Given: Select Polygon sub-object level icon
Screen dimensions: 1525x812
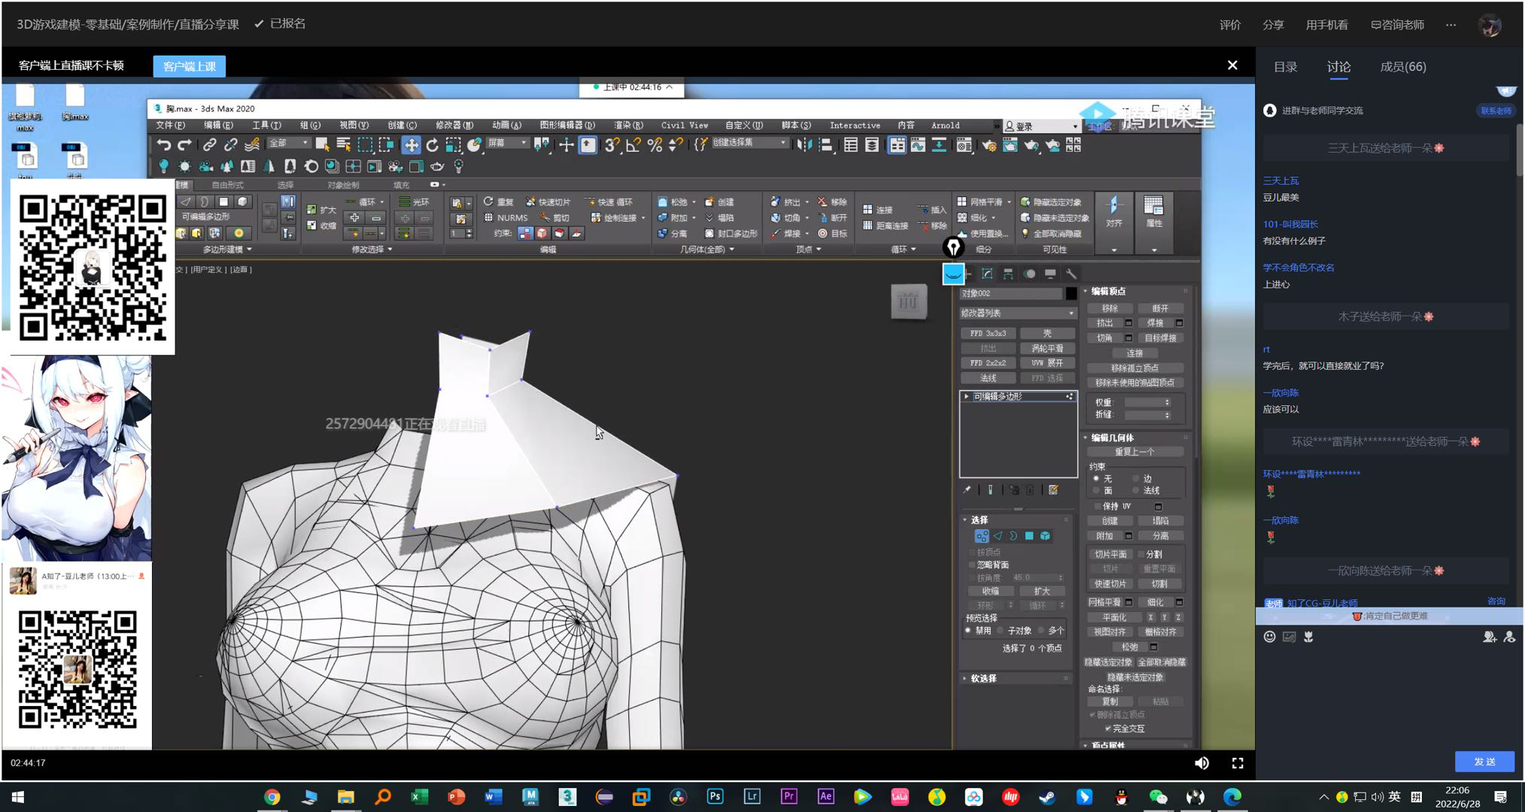Looking at the screenshot, I should pyautogui.click(x=1029, y=536).
